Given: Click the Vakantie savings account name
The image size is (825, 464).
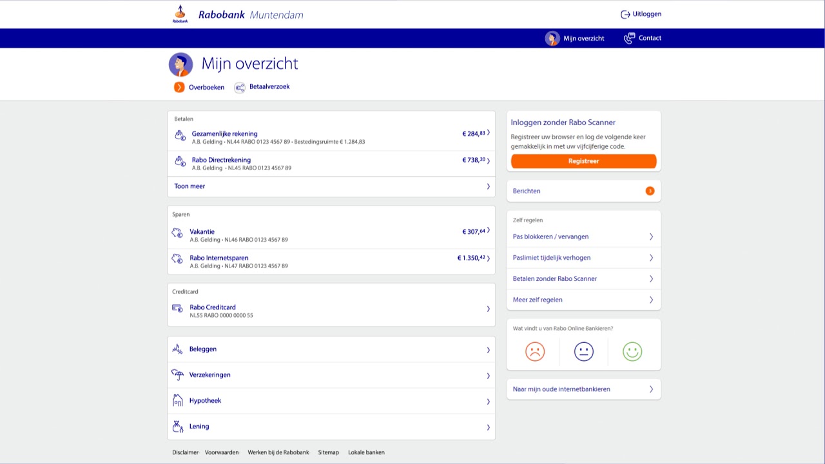Looking at the screenshot, I should (x=202, y=232).
